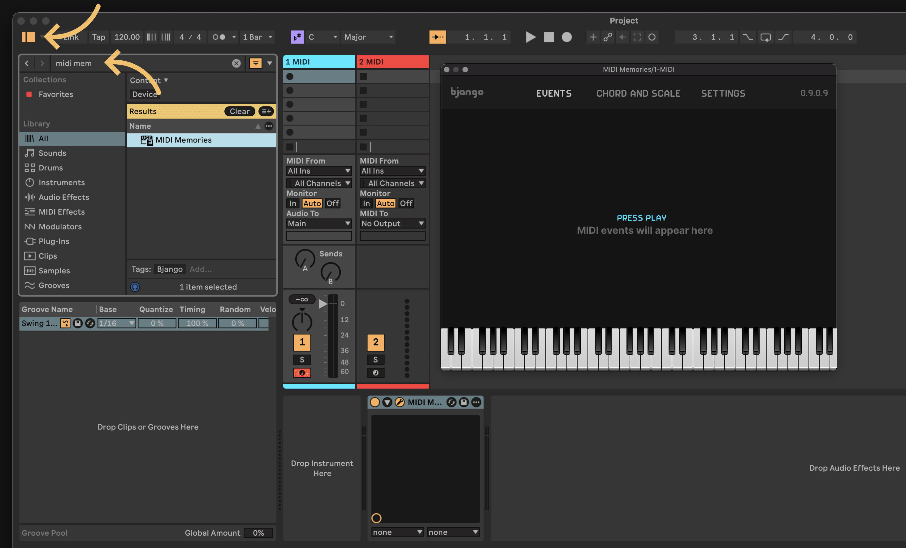Switch to the SETTINGS tab
The image size is (906, 548).
pos(723,93)
